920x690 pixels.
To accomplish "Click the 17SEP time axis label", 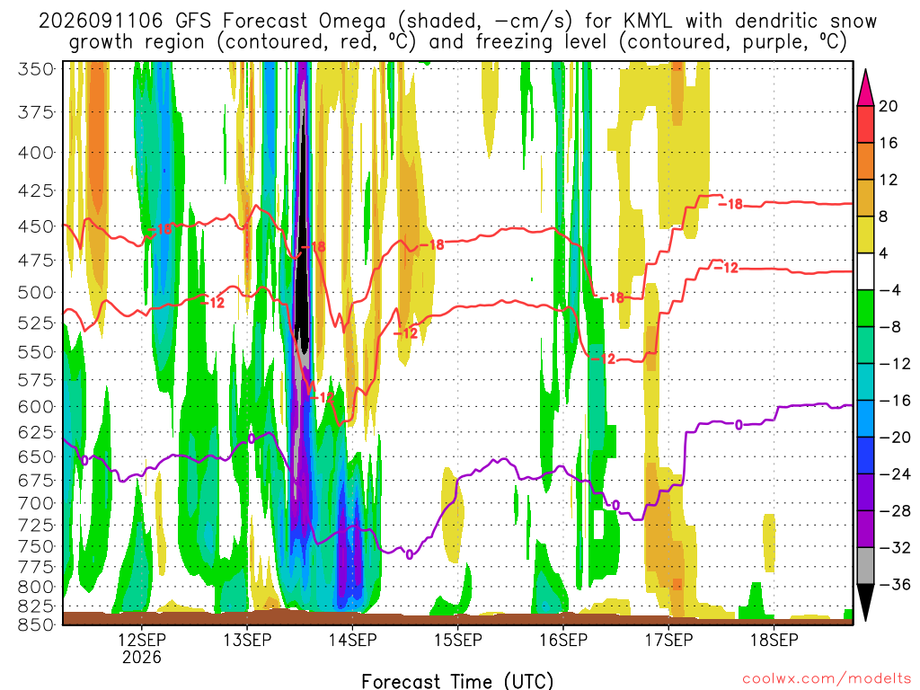I will [668, 640].
